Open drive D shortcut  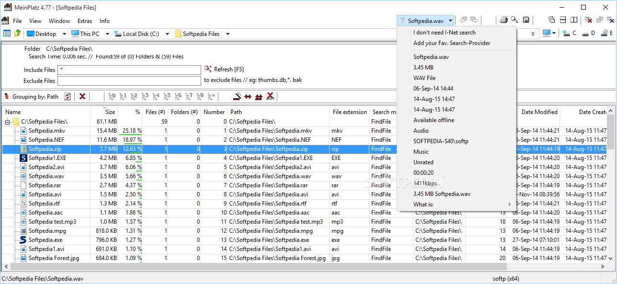click(x=588, y=33)
